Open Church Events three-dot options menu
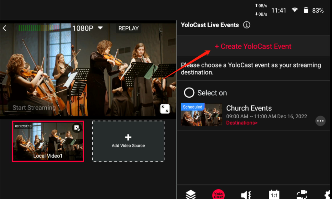 (320, 121)
